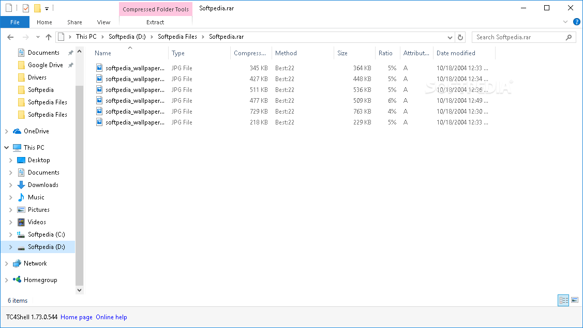Open the address bar history dropdown
Image resolution: width=583 pixels, height=328 pixels.
point(450,37)
